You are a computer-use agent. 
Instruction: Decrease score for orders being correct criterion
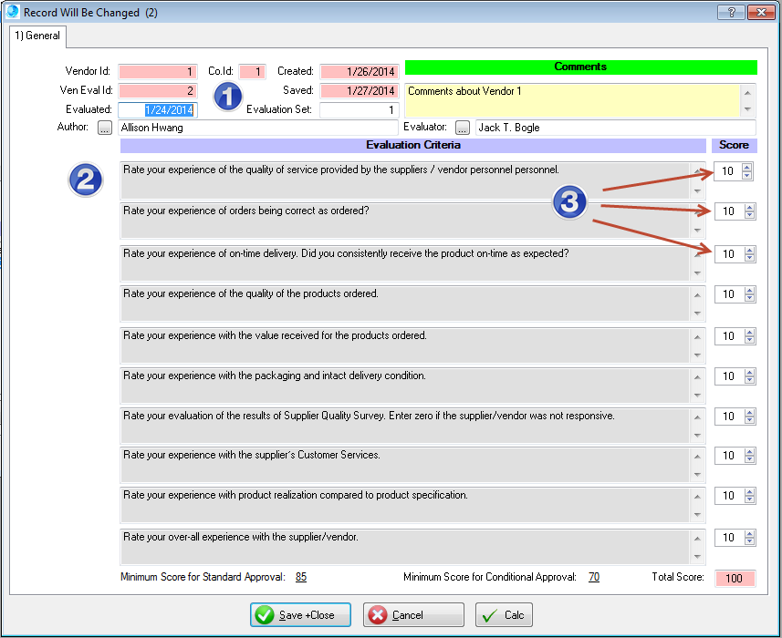750,215
